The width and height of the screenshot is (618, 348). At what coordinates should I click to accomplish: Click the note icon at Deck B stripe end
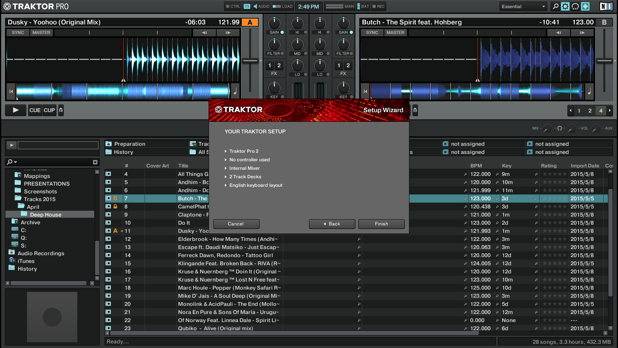click(589, 91)
